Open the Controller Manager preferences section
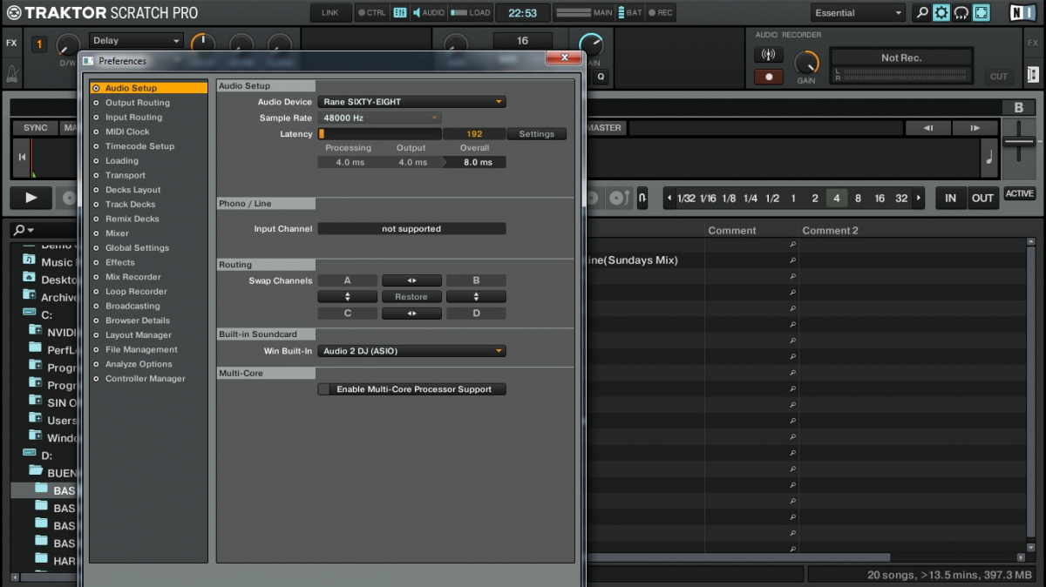This screenshot has width=1046, height=587. click(145, 379)
